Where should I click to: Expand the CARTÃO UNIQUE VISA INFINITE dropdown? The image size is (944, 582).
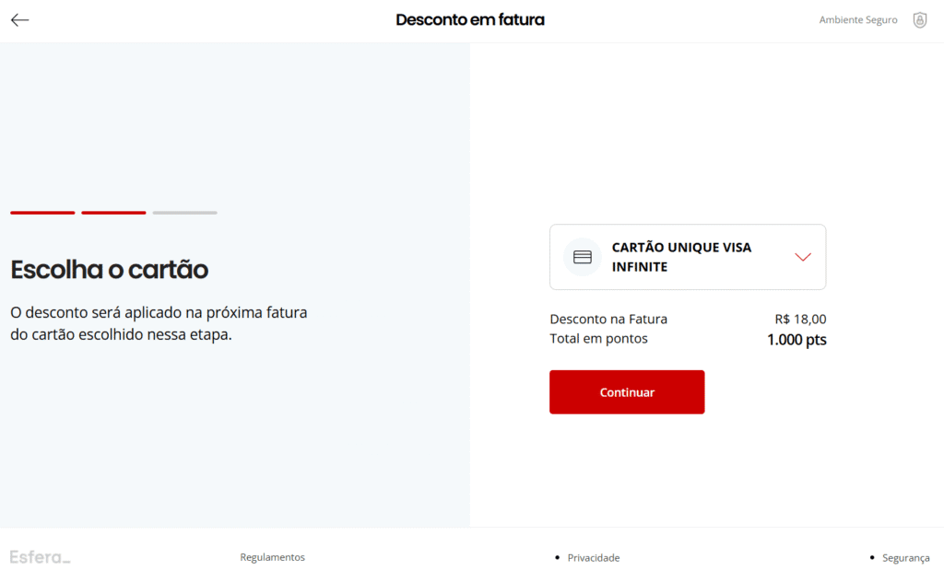tap(801, 257)
